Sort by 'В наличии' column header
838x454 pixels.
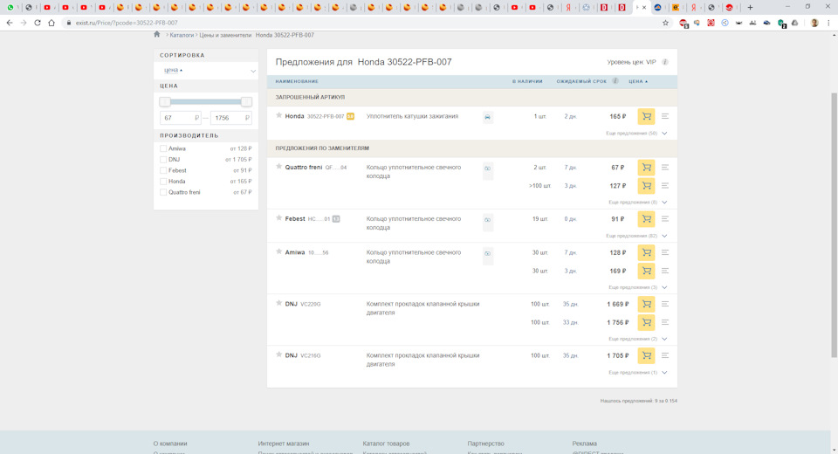click(x=527, y=81)
